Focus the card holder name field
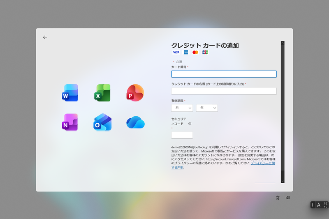 click(x=224, y=91)
